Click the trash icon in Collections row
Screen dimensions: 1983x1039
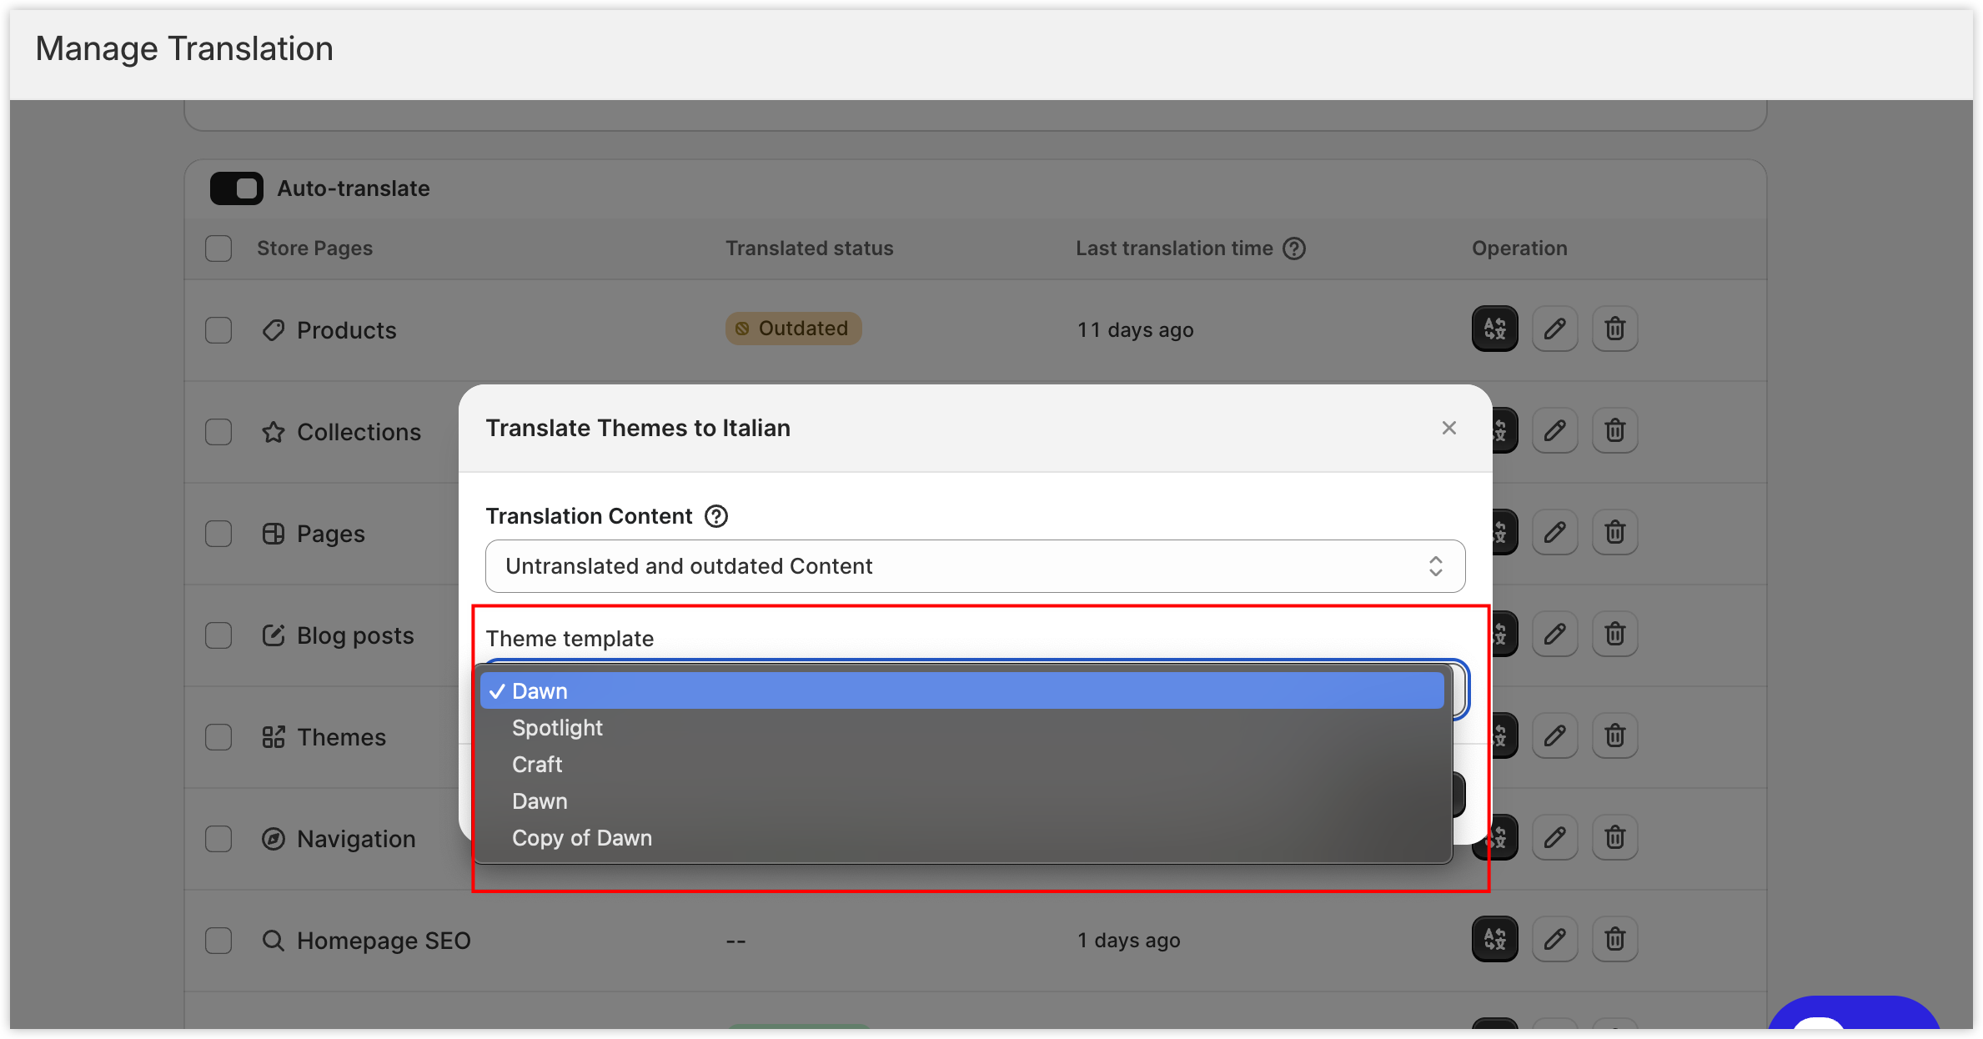[x=1614, y=430]
